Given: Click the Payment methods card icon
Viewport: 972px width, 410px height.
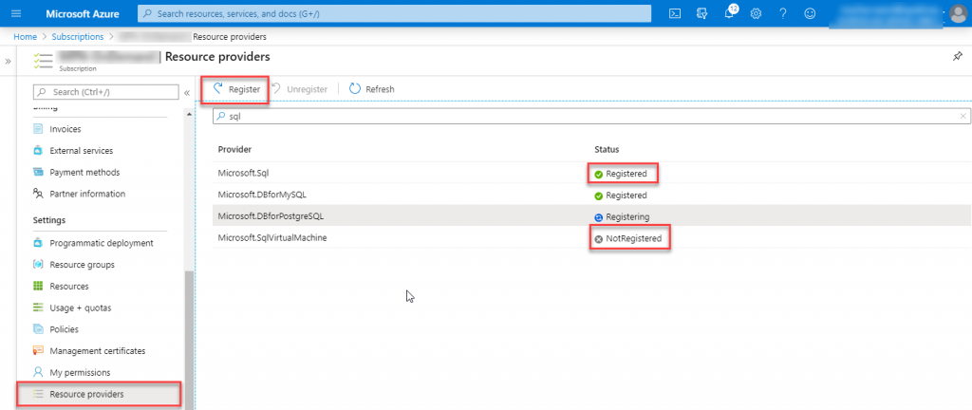Looking at the screenshot, I should pos(38,172).
